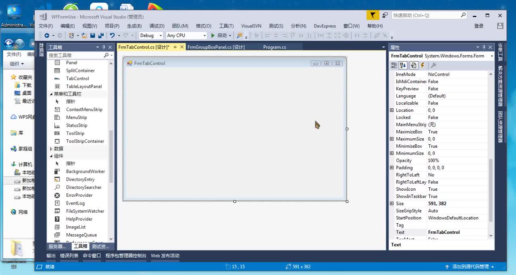Viewport: 516px width, 275px height.
Task: Open the document tab list dropdown arrow
Action: (383, 47)
